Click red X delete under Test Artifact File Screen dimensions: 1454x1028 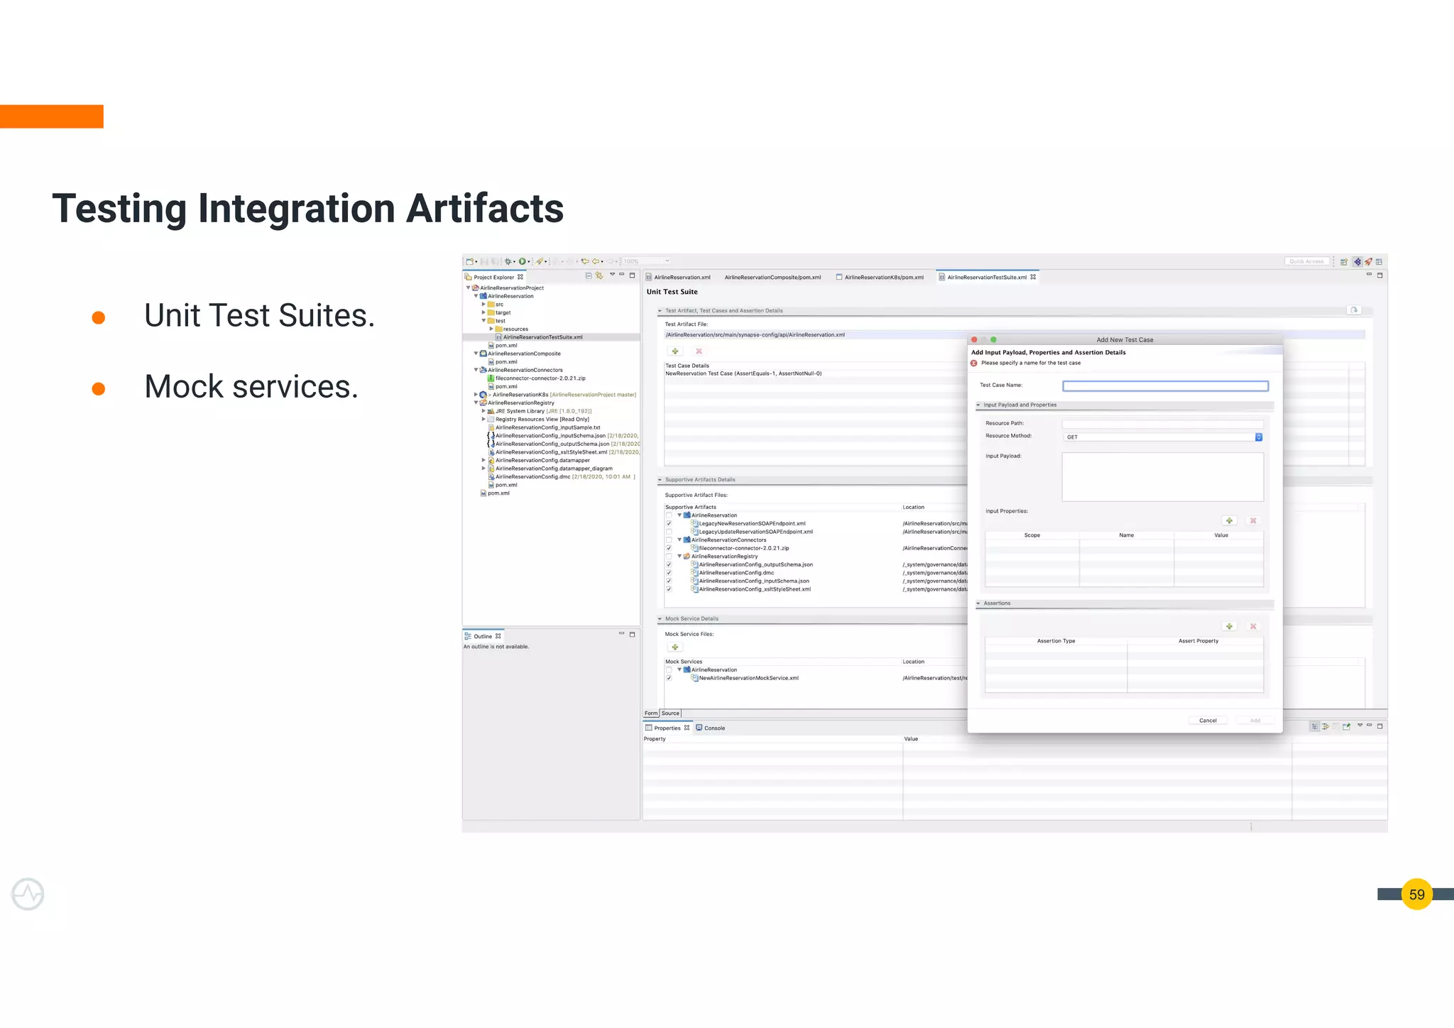click(699, 351)
